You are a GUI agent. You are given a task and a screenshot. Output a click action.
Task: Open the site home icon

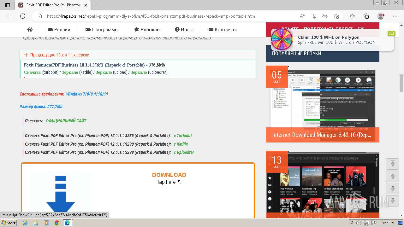pyautogui.click(x=30, y=29)
